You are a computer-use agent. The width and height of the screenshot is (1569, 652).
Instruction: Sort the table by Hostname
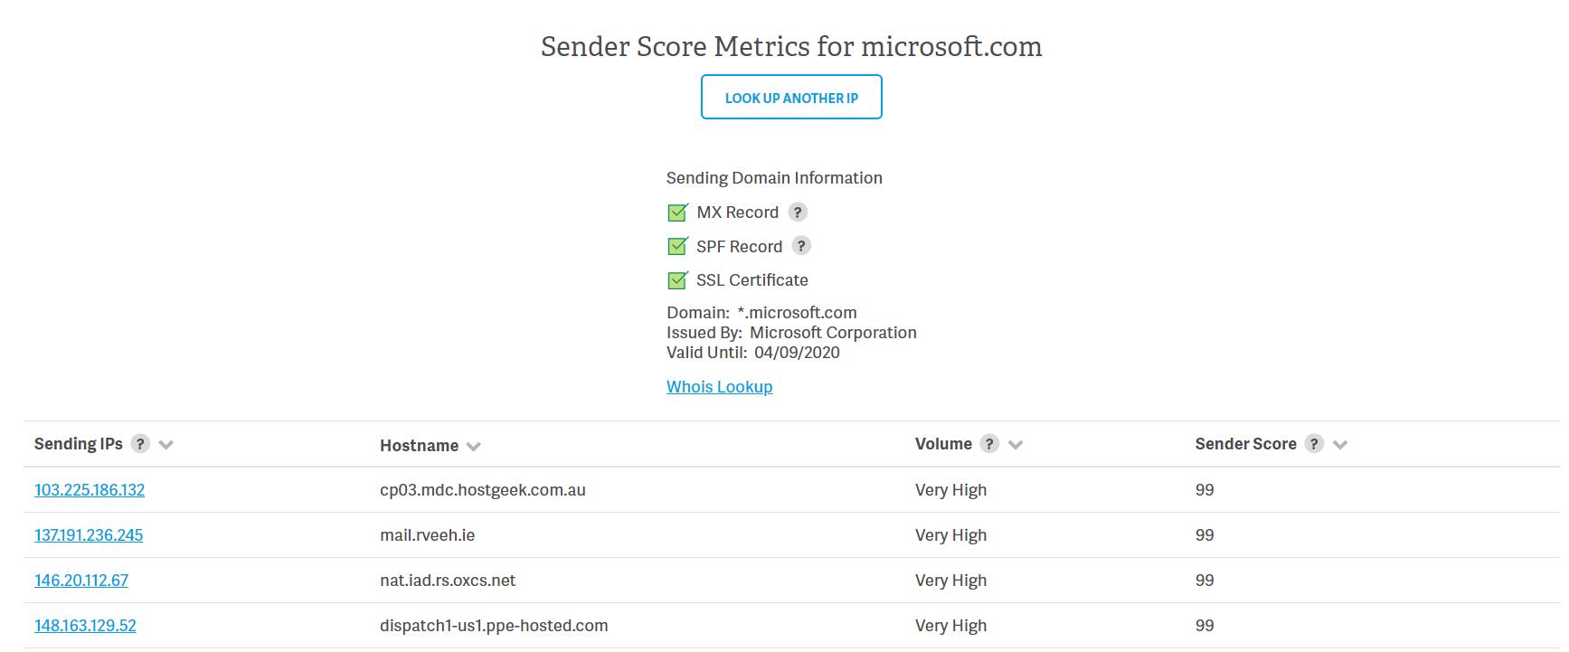point(474,446)
